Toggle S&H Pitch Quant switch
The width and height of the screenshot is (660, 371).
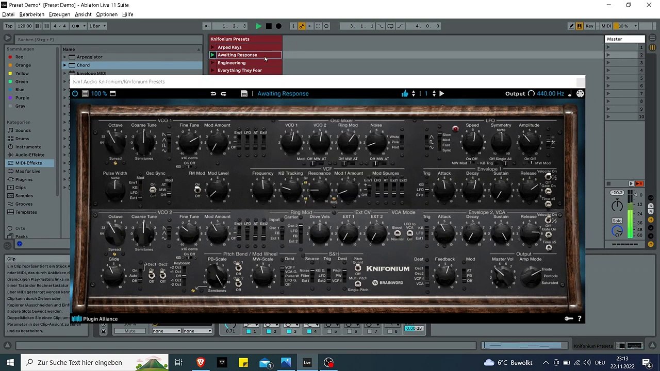coord(357,268)
